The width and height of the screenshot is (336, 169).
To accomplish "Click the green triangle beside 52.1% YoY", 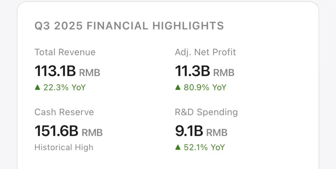I will [x=178, y=147].
